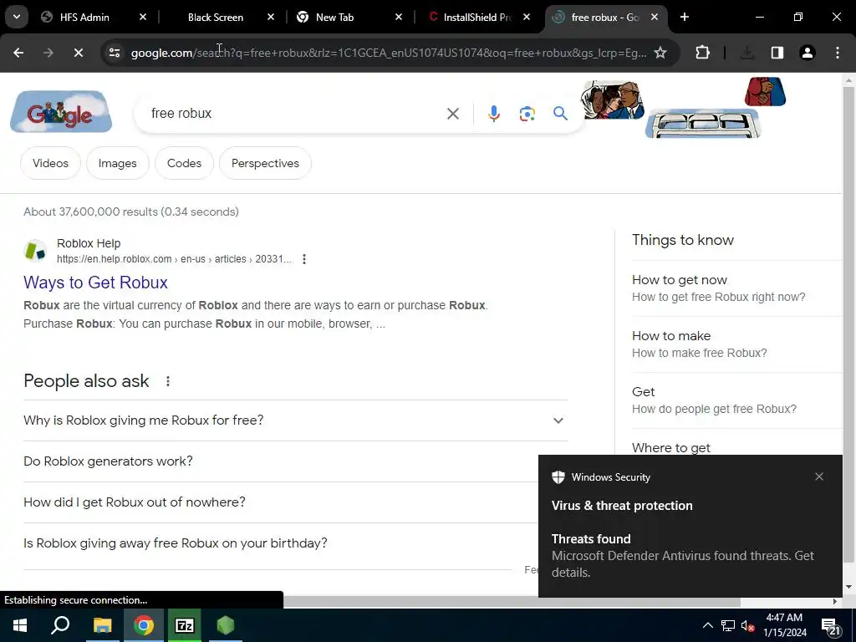Filter results by Images
Viewport: 856px width, 642px height.
pyautogui.click(x=117, y=163)
